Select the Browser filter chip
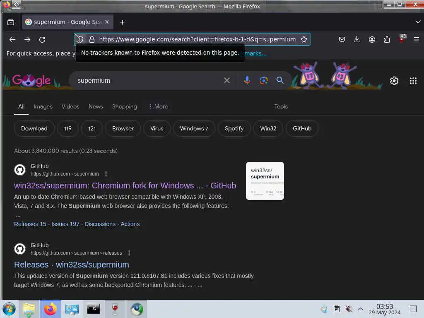 (x=123, y=128)
